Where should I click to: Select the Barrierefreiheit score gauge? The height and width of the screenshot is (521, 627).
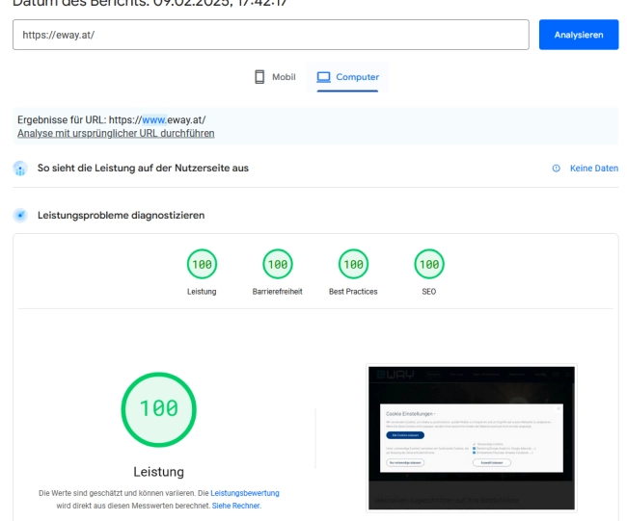pos(277,263)
